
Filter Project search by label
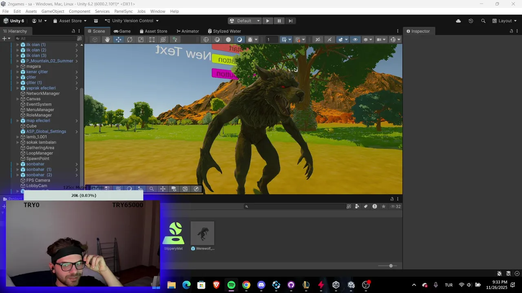pyautogui.click(x=366, y=206)
